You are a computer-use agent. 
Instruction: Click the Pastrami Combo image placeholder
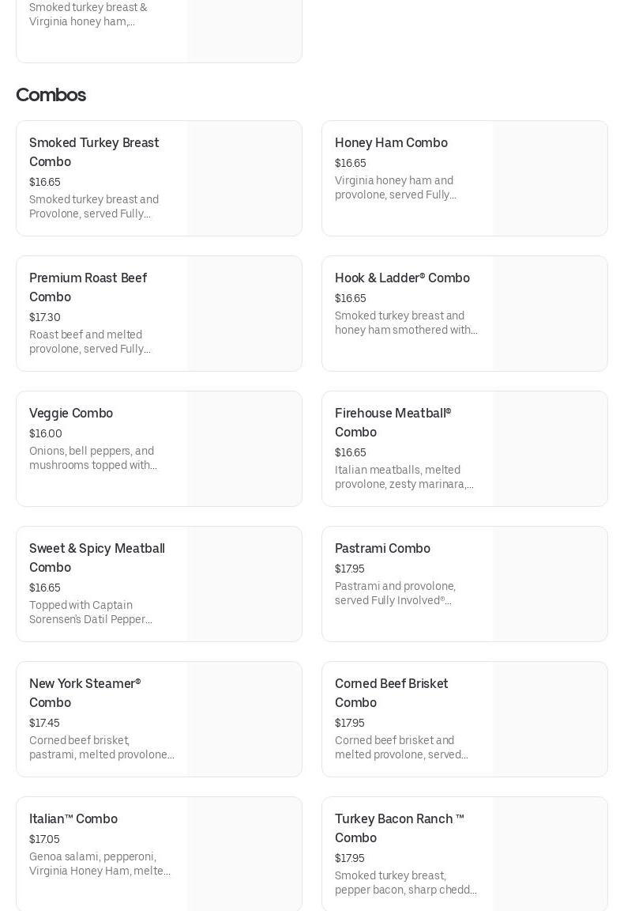point(550,584)
